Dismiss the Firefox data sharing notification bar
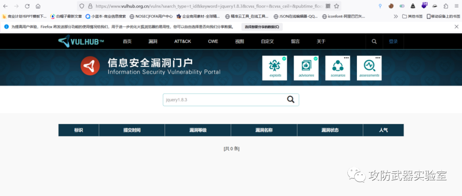Screen dimensions: 462x196 coord(456,27)
